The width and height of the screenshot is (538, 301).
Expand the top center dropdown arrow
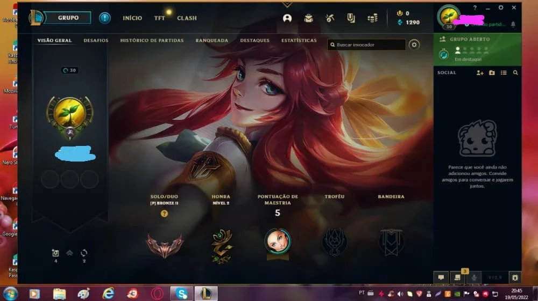coord(287,4)
